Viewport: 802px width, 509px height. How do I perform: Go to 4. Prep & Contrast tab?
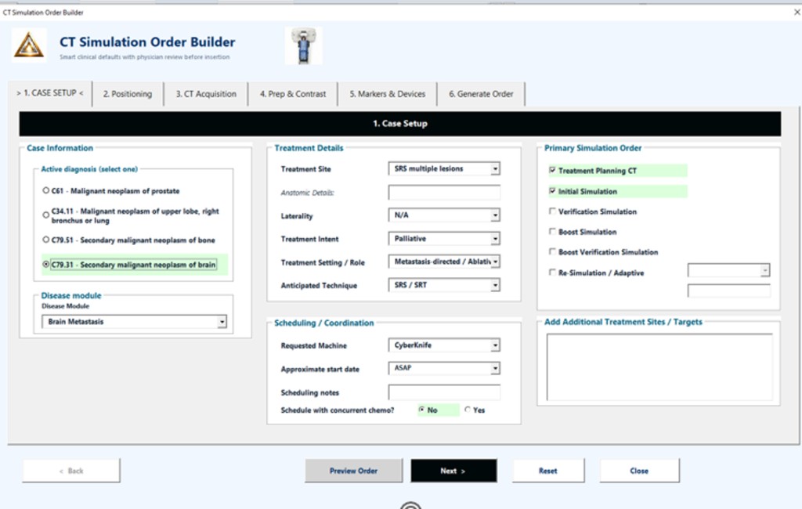(x=293, y=94)
